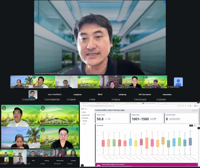Select Asst.Prof.Jakrapan Wongpa main speaker video
Viewport: 200px width, 168px height.
100,37
